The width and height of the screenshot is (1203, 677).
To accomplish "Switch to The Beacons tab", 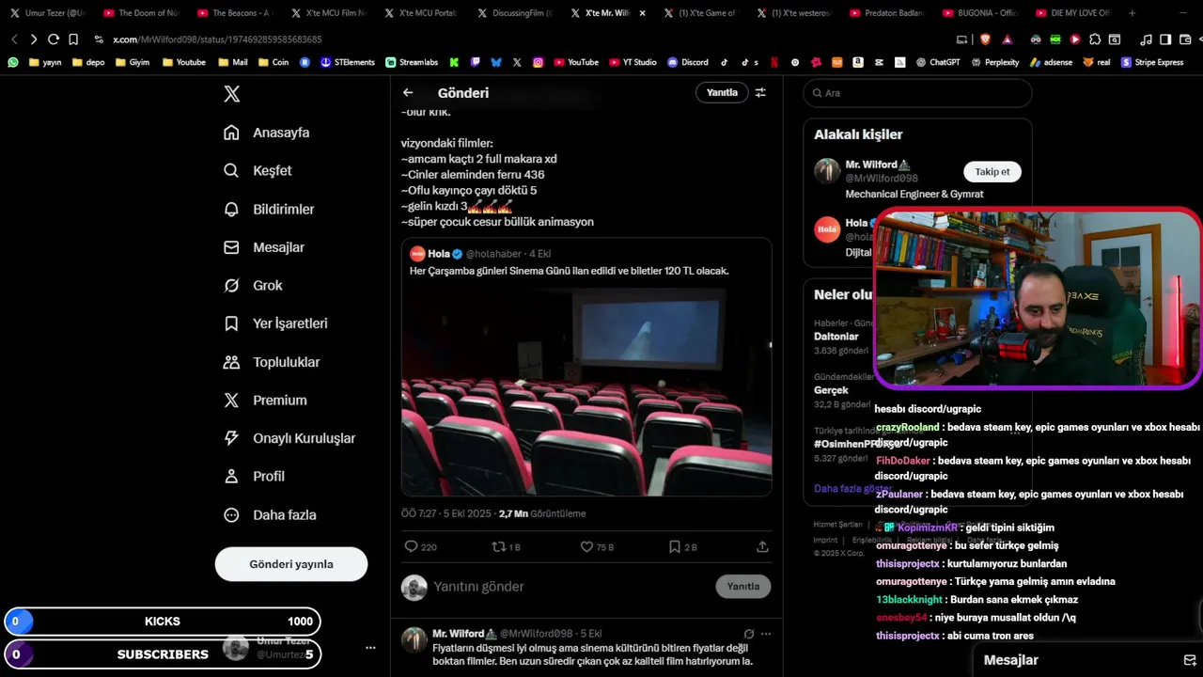I will [235, 13].
